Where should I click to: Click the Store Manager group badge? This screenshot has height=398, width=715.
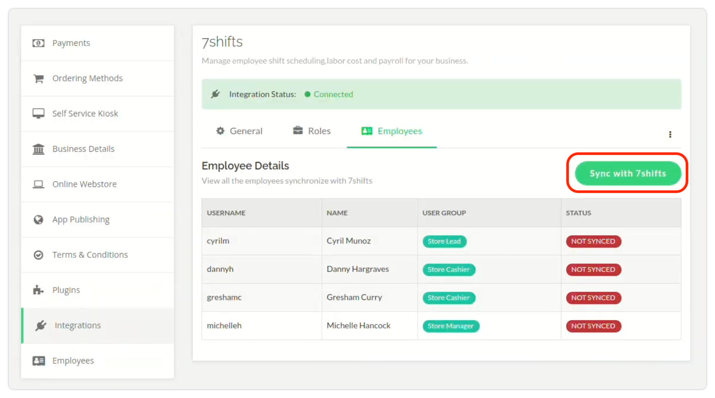click(x=451, y=326)
